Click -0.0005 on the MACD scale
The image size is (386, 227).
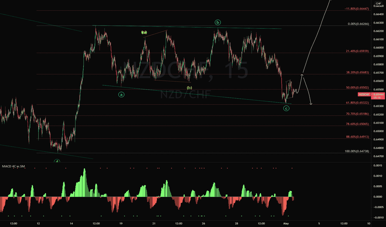(x=379, y=207)
